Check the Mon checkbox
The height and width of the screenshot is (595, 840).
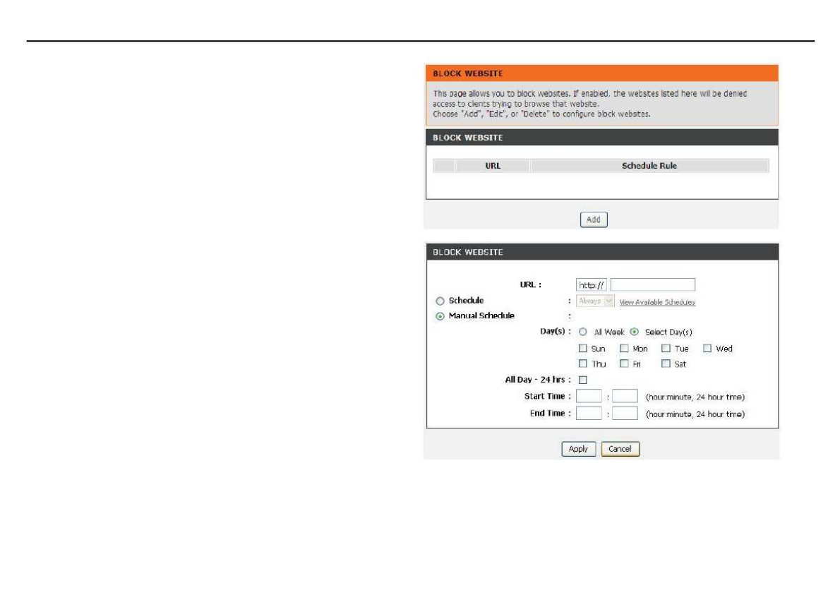point(624,349)
